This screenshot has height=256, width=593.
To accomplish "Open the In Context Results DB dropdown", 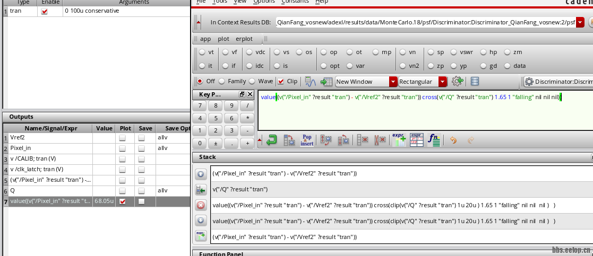I will click(580, 23).
